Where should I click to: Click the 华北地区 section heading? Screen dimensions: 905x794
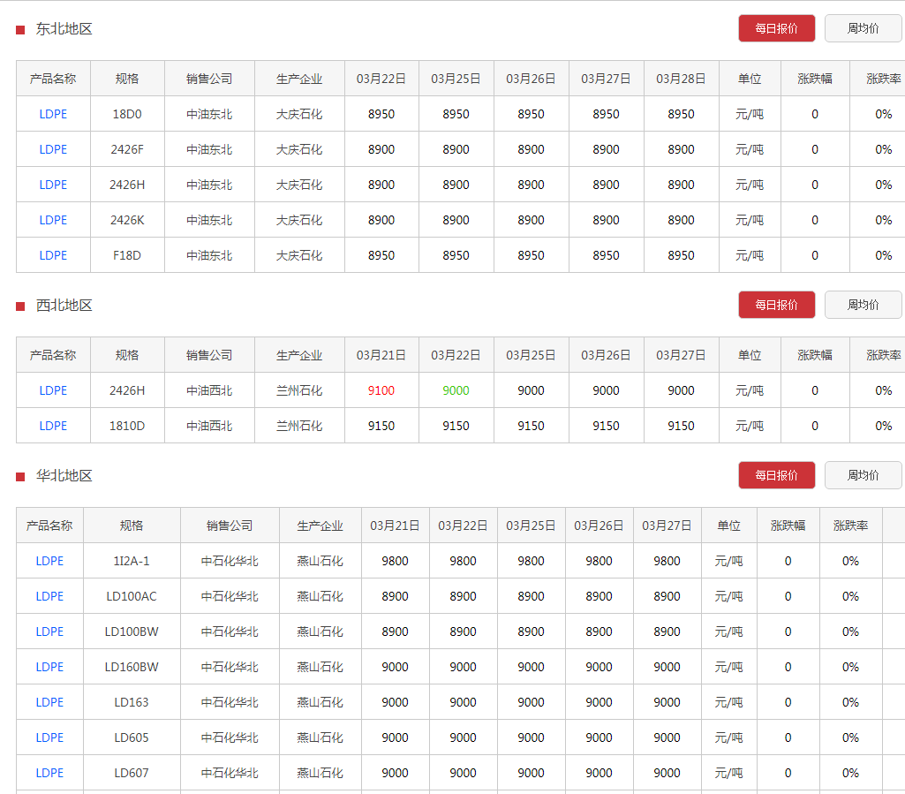pos(64,476)
